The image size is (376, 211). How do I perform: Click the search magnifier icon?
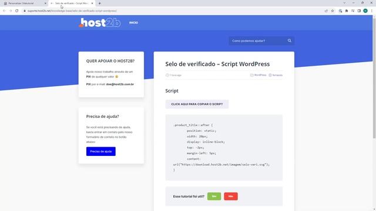(290, 40)
